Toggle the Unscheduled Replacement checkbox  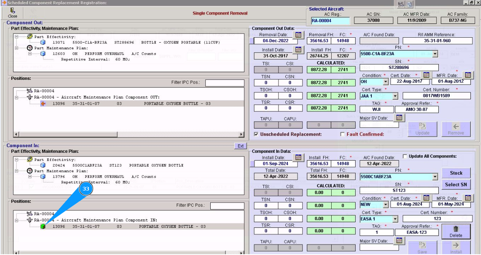[256, 134]
